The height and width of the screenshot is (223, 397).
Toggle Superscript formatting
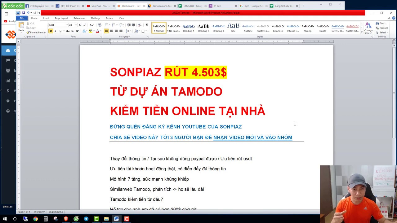pos(78,31)
